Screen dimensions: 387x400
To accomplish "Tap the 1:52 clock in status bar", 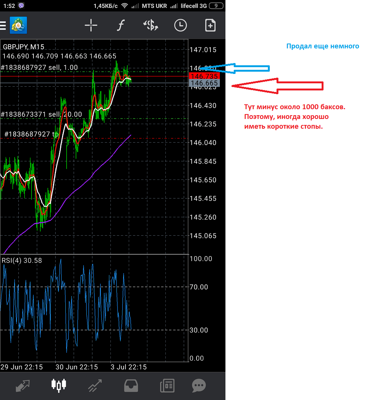I will [x=9, y=6].
